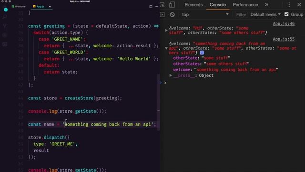Switch to the Welcome tab
305x172 pixels.
[x=19, y=6]
